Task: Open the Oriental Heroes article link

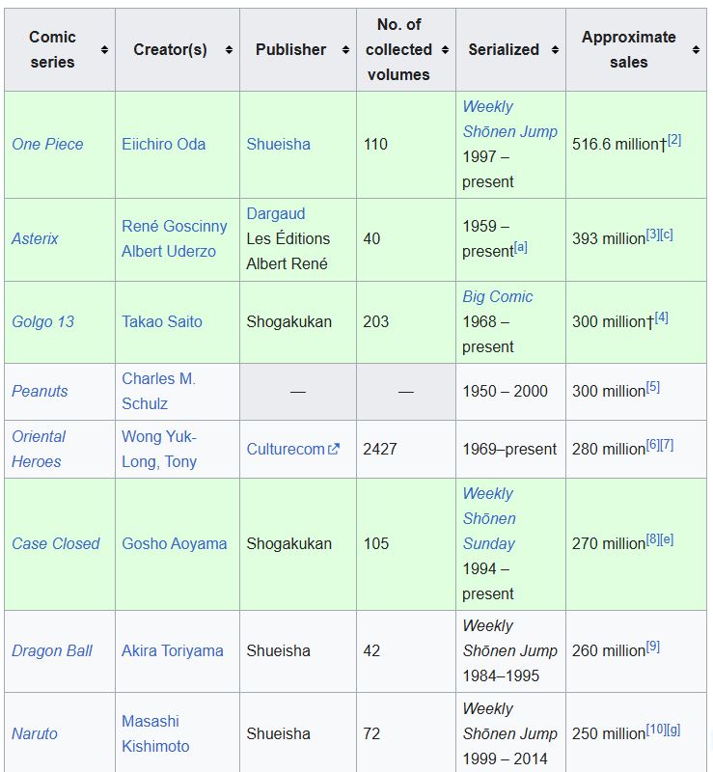Action: tap(39, 449)
